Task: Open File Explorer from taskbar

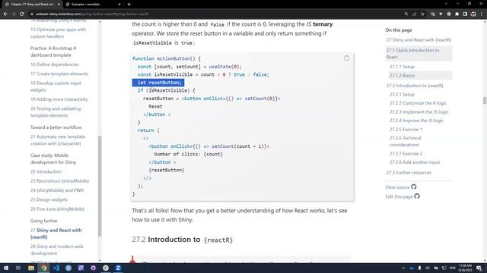Action: click(x=31, y=268)
